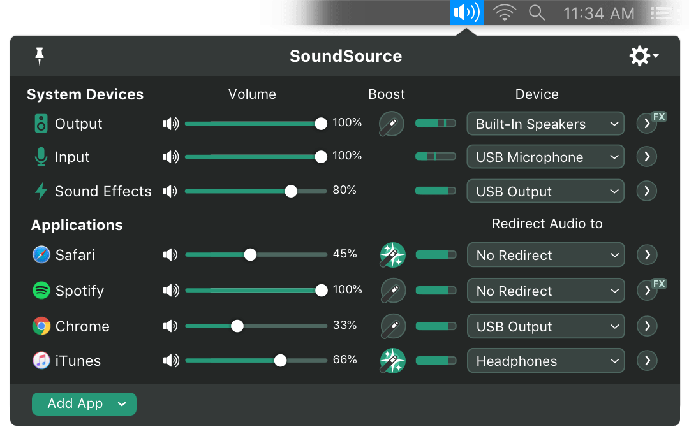
Task: Pin the SoundSource window open
Action: coord(40,56)
